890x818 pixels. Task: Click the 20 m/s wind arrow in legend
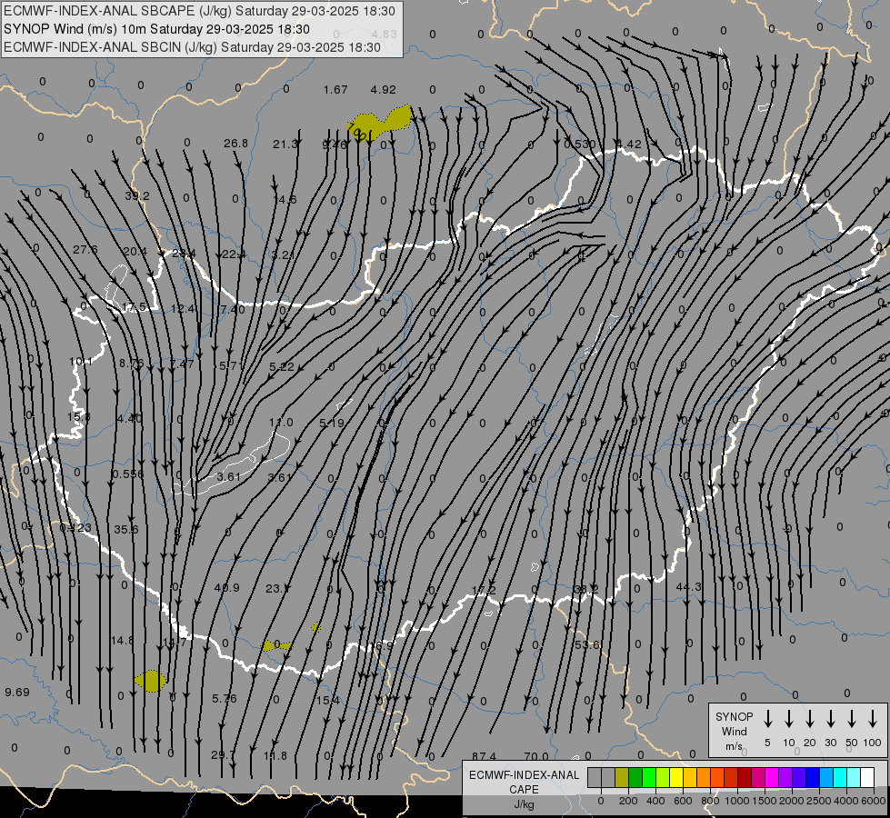coord(810,719)
